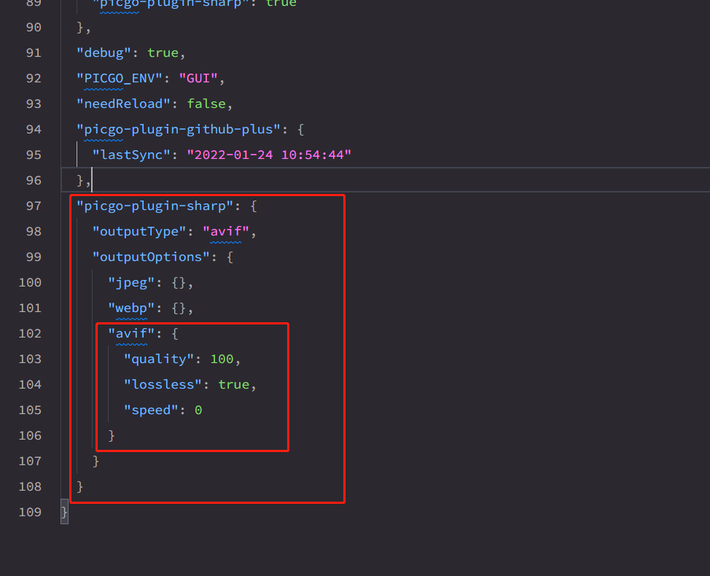The height and width of the screenshot is (576, 710).
Task: Click the closing brace on line 106
Action: pyautogui.click(x=112, y=436)
